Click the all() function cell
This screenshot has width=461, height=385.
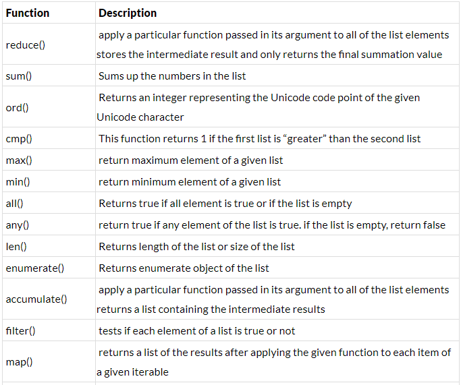coord(49,203)
